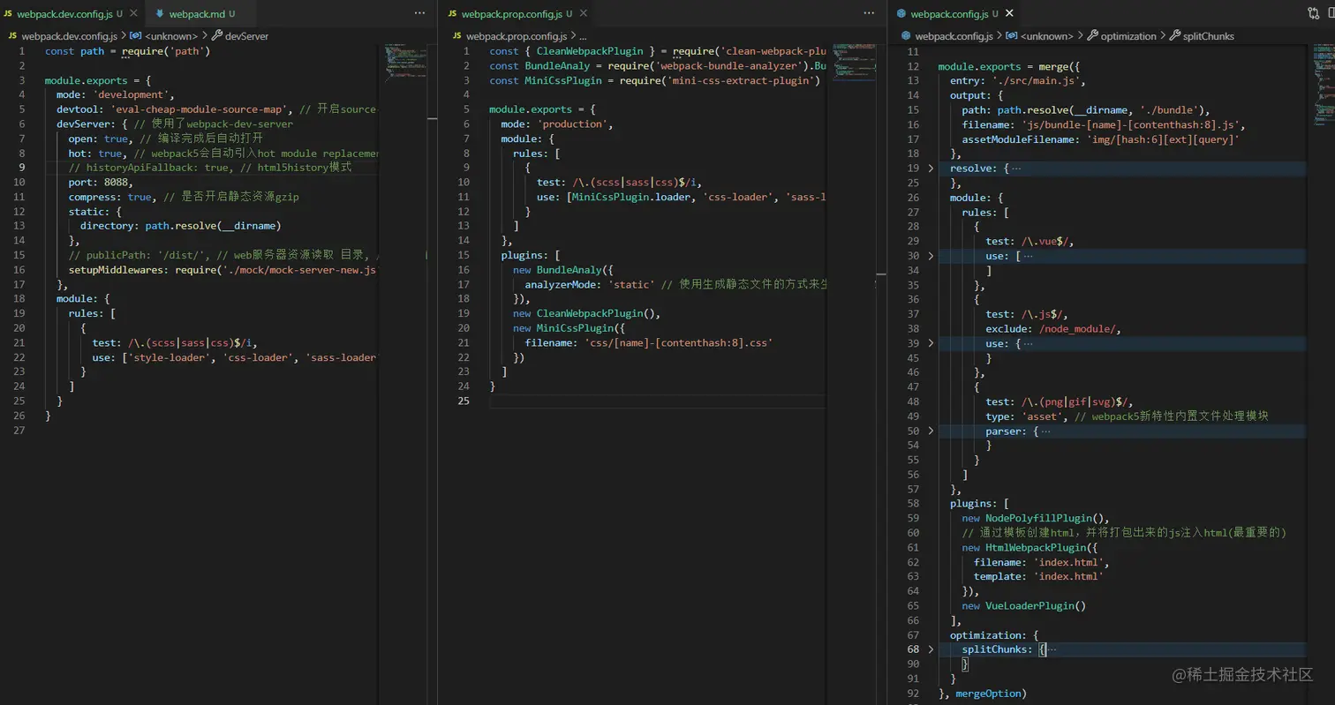
Task: Expand the folded splitChunks block on line 68
Action: [x=931, y=649]
